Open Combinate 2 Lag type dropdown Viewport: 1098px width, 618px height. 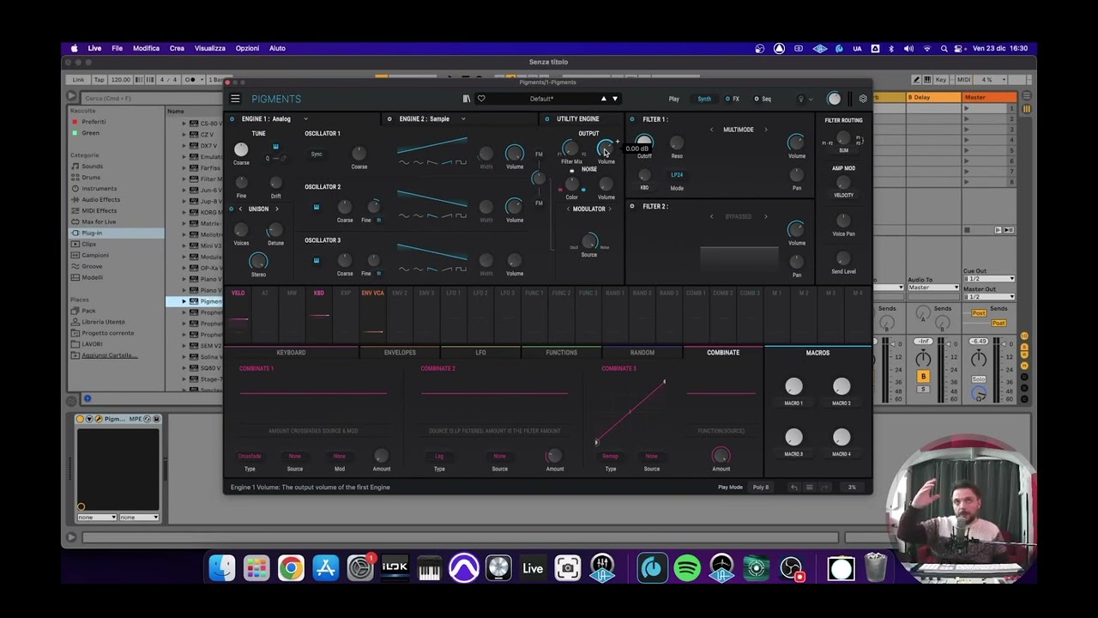439,457
